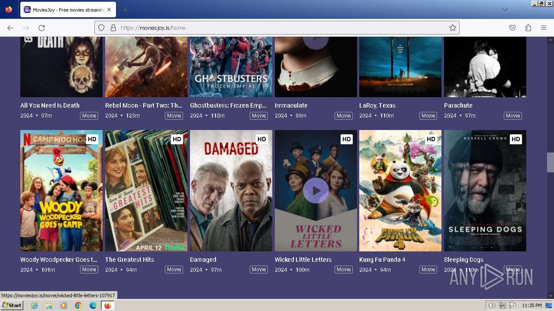This screenshot has width=554, height=311.
Task: Click the Immaculate title link
Action: 291,105
